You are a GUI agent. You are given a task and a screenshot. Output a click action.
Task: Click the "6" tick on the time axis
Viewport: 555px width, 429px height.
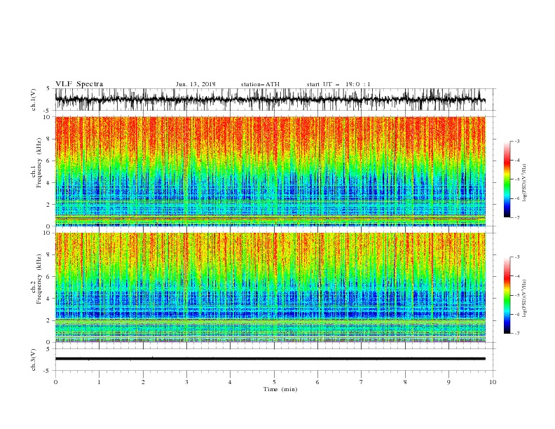pos(318,382)
